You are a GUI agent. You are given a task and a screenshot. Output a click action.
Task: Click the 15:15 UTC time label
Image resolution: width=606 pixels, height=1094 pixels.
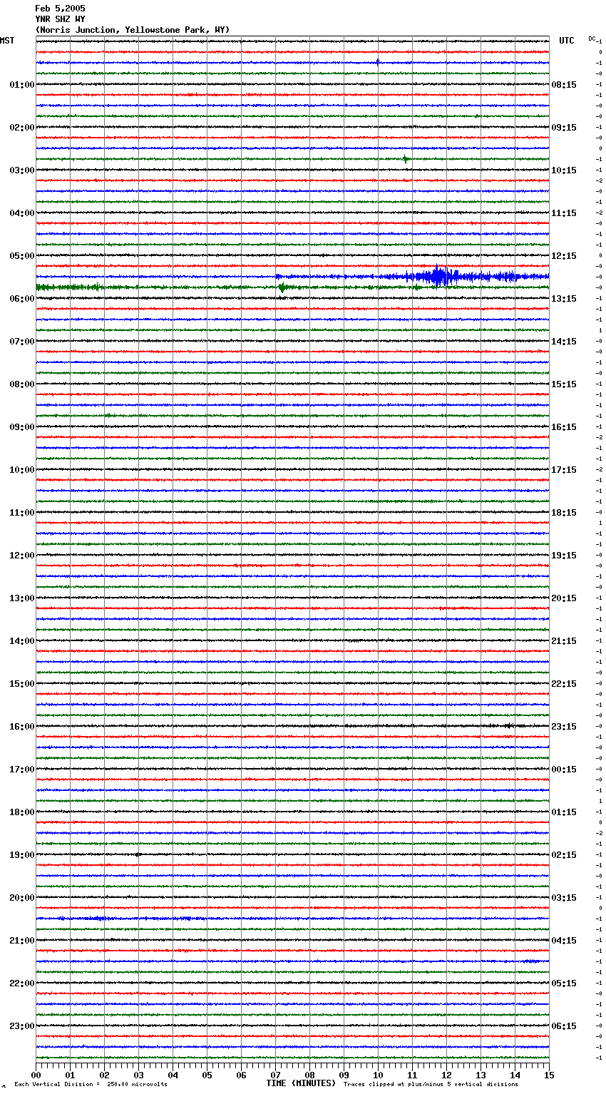tap(564, 384)
